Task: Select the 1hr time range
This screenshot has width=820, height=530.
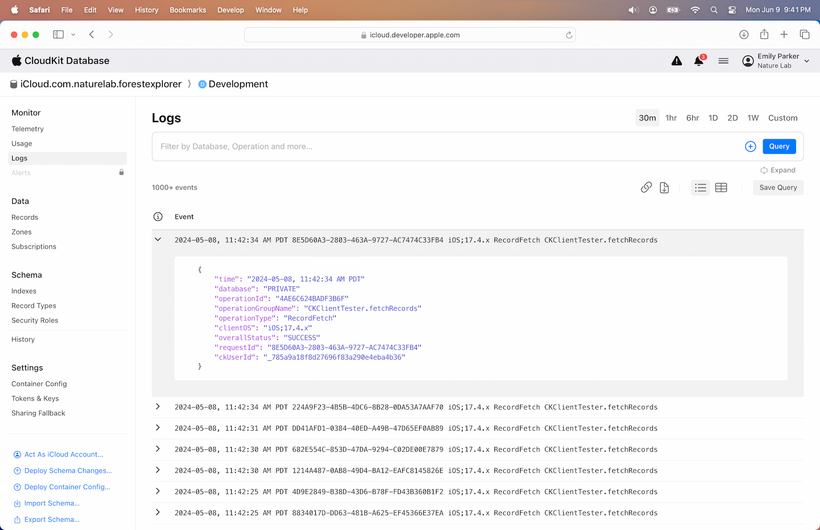Action: point(671,118)
